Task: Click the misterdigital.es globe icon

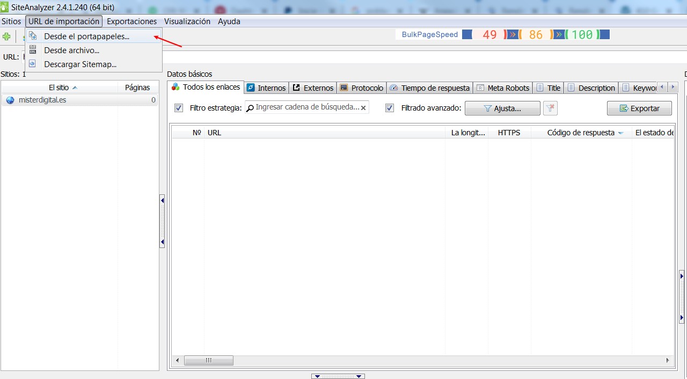Action: (10, 99)
